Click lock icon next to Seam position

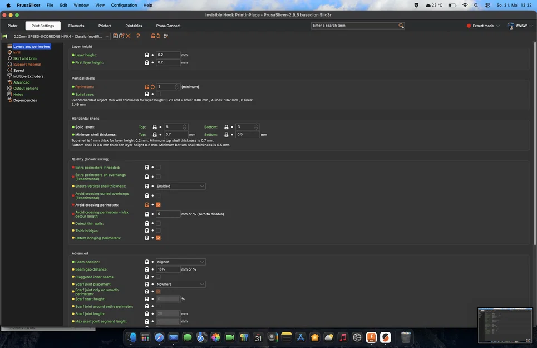pyautogui.click(x=147, y=262)
